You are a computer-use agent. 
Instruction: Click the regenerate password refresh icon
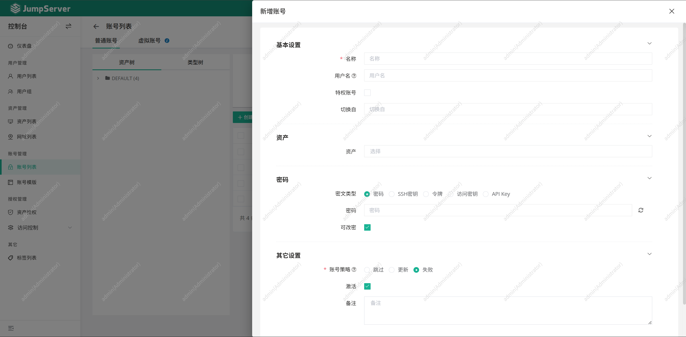[641, 210]
